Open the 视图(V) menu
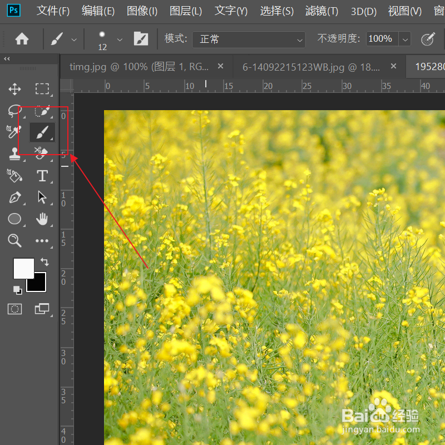445x445 pixels. [x=405, y=11]
